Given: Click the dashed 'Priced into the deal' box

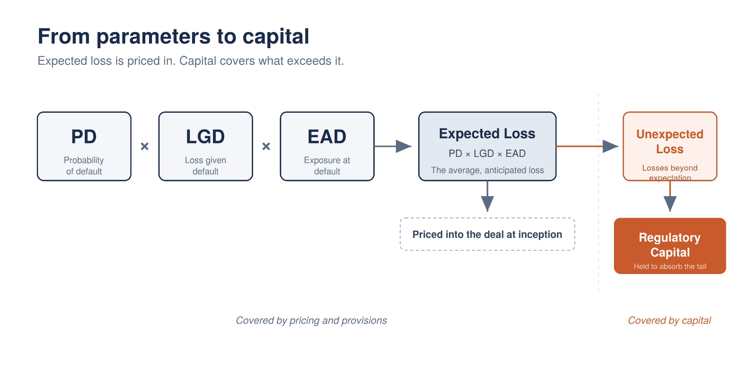Looking at the screenshot, I should coord(487,234).
